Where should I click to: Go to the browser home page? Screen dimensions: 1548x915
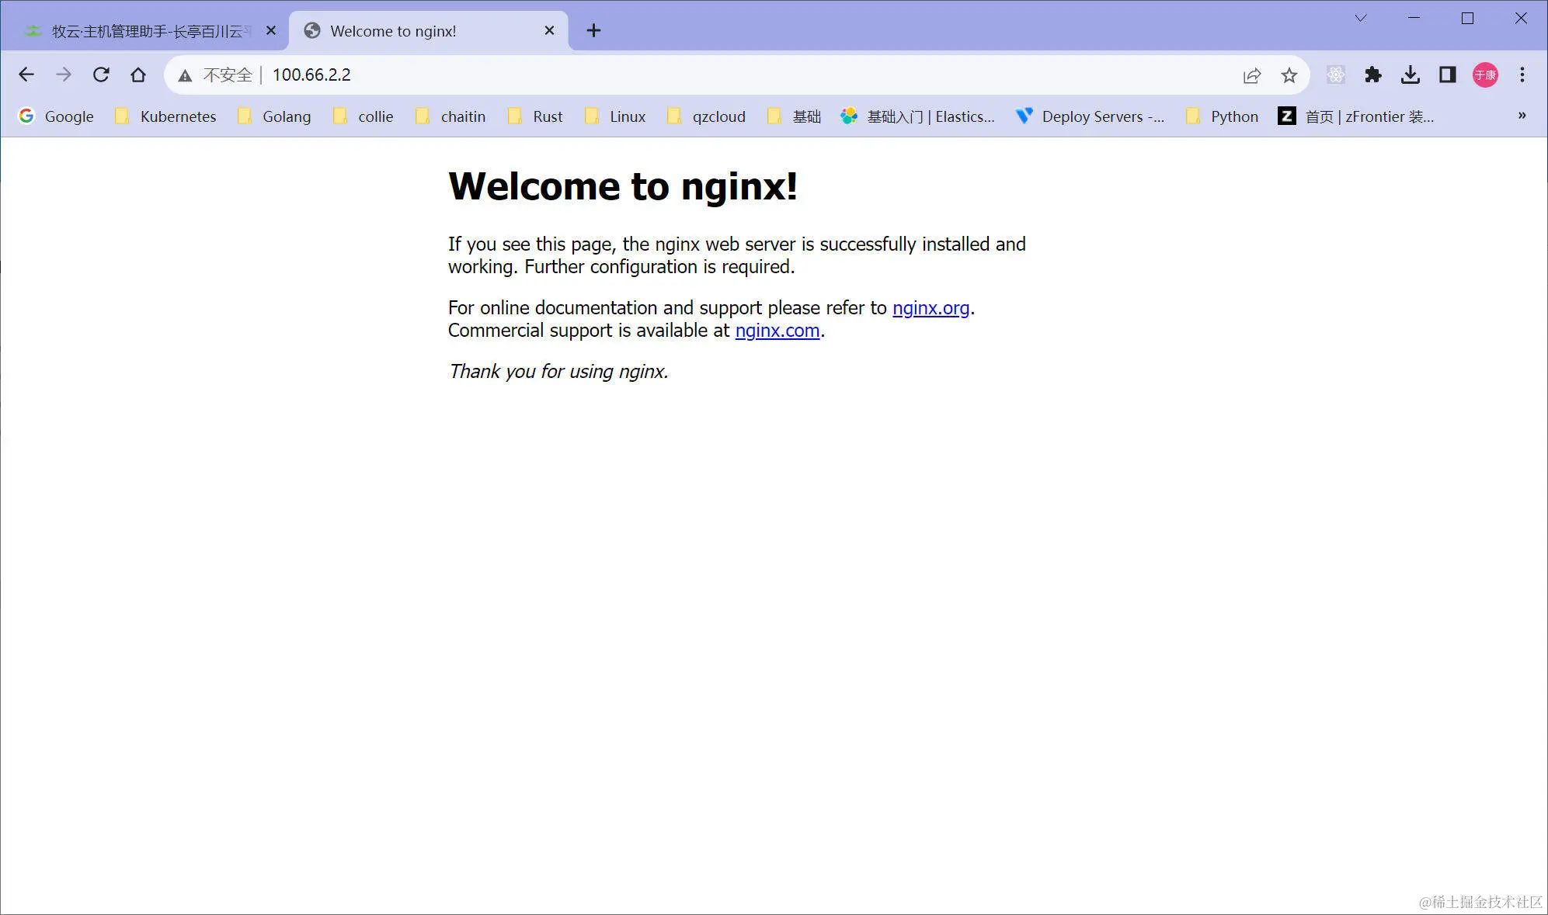[x=138, y=75]
